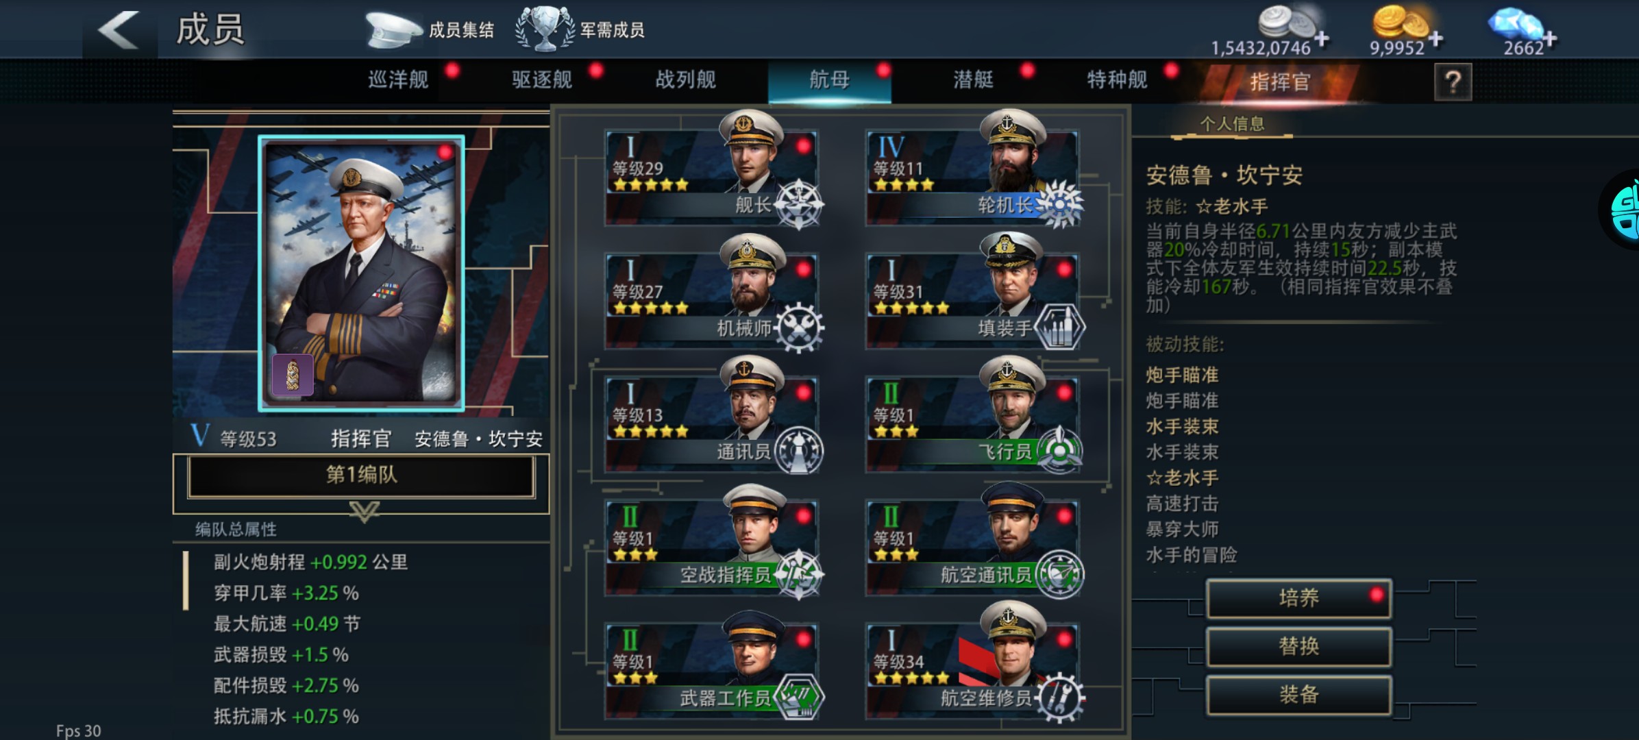Expand formation list with chevron arrow
The image size is (1639, 740).
pyautogui.click(x=364, y=511)
